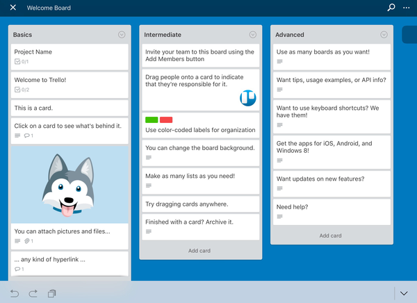Click description icon on board background card

(x=149, y=158)
